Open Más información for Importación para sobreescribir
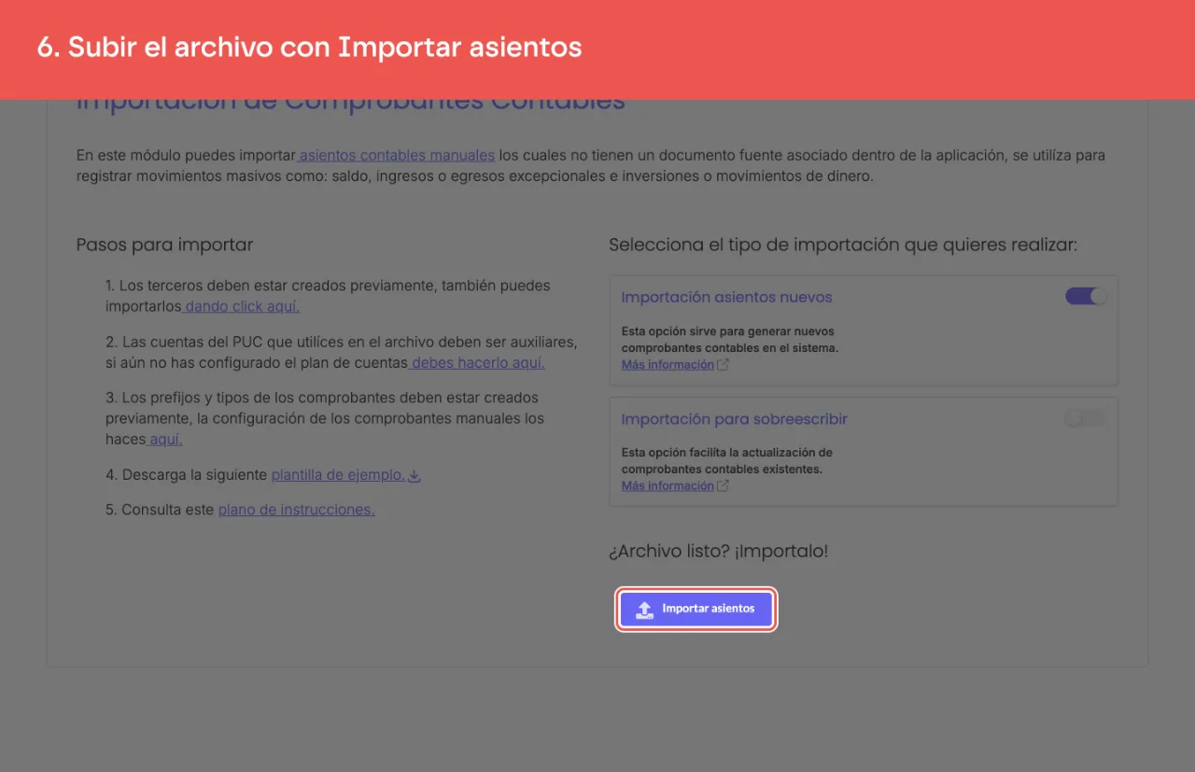Image resolution: width=1195 pixels, height=772 pixels. click(x=668, y=486)
